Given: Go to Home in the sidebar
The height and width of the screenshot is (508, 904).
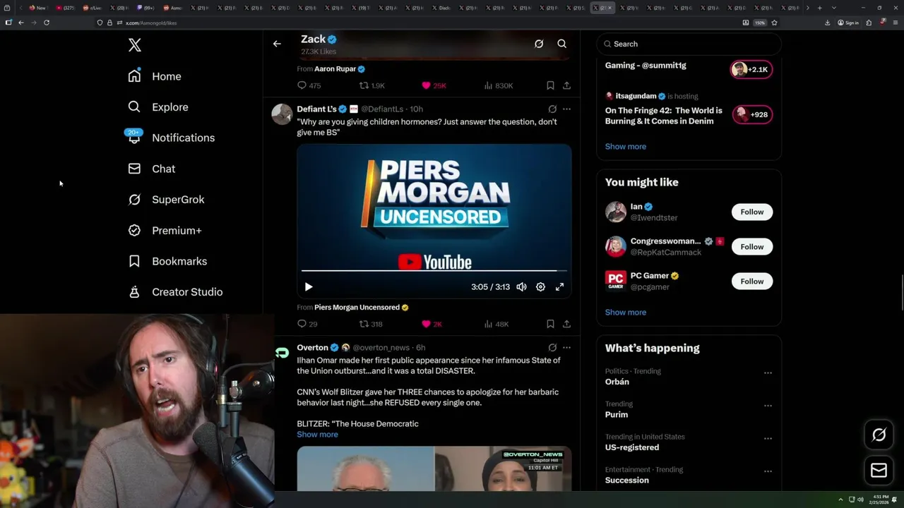Looking at the screenshot, I should click(x=155, y=76).
